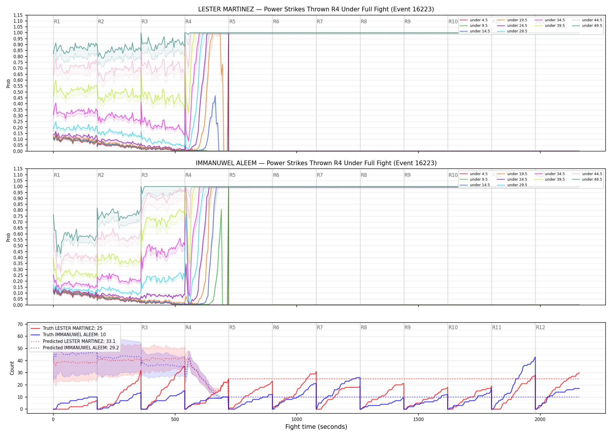Click the 'Fight time (seconds)' axis label
The image size is (612, 437).
coord(316,427)
